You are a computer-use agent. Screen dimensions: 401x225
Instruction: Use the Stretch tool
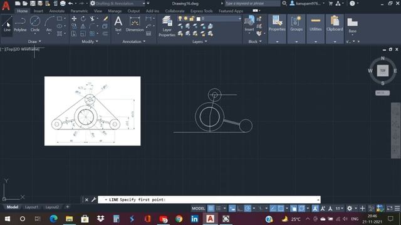[74, 33]
